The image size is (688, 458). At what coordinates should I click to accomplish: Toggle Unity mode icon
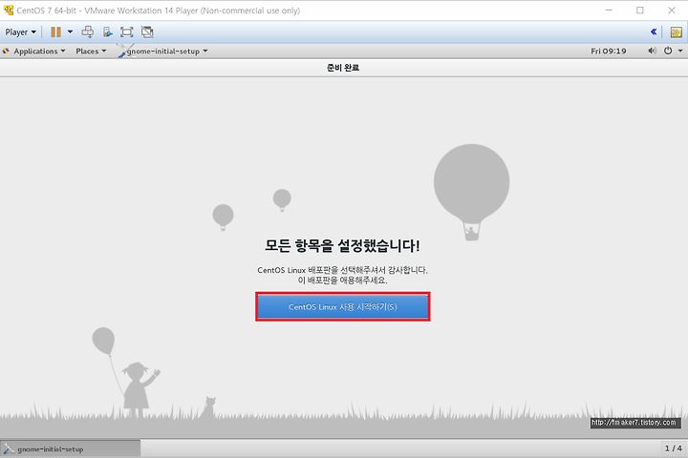(147, 32)
